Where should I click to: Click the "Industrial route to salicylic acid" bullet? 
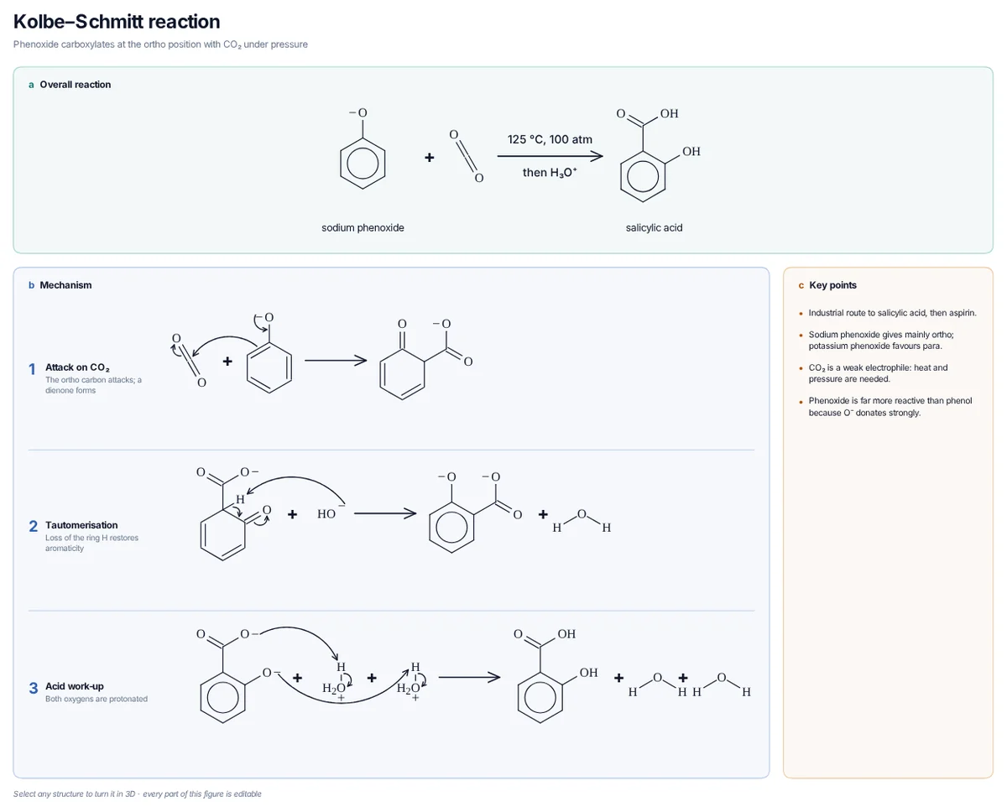892,313
